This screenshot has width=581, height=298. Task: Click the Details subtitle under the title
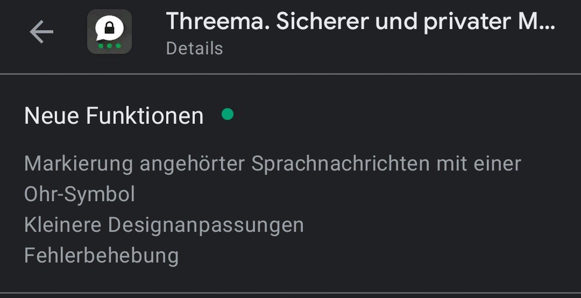point(195,48)
